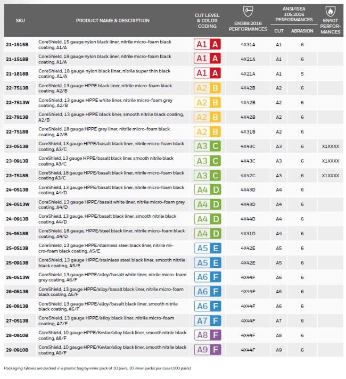Click the Packaging footnote text
The width and height of the screenshot is (346, 379).
pos(97,368)
